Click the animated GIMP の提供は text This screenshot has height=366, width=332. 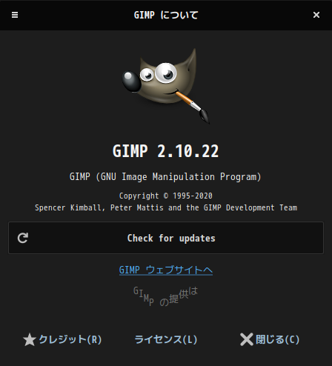click(x=165, y=296)
